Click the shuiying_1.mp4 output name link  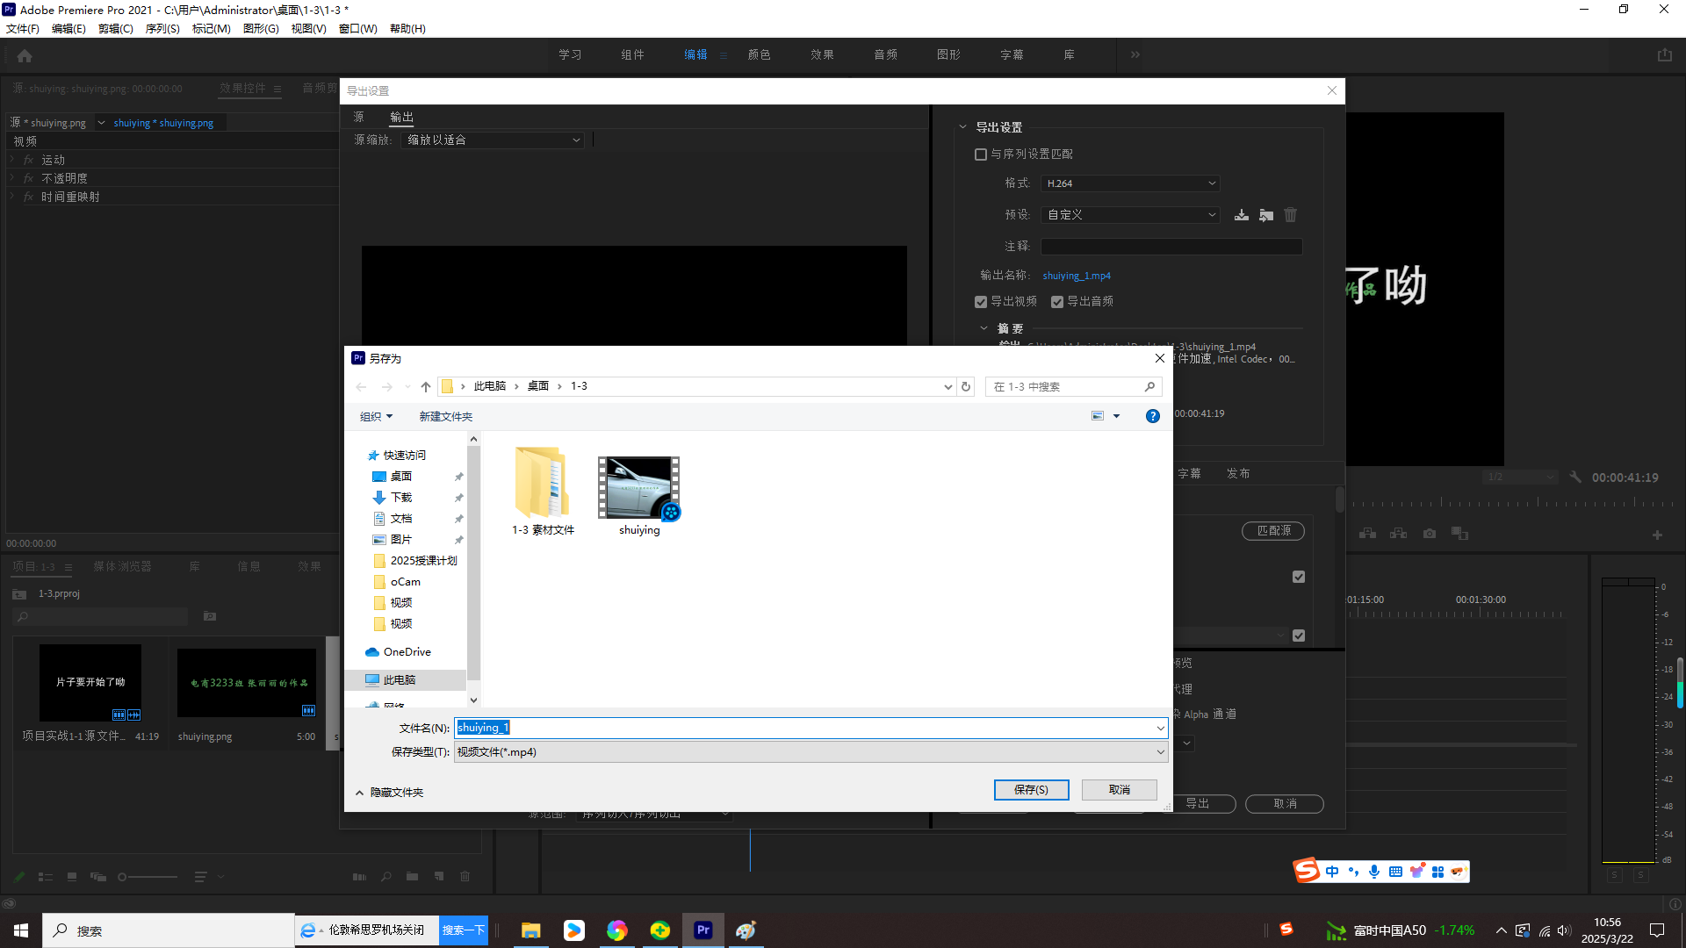[1077, 276]
